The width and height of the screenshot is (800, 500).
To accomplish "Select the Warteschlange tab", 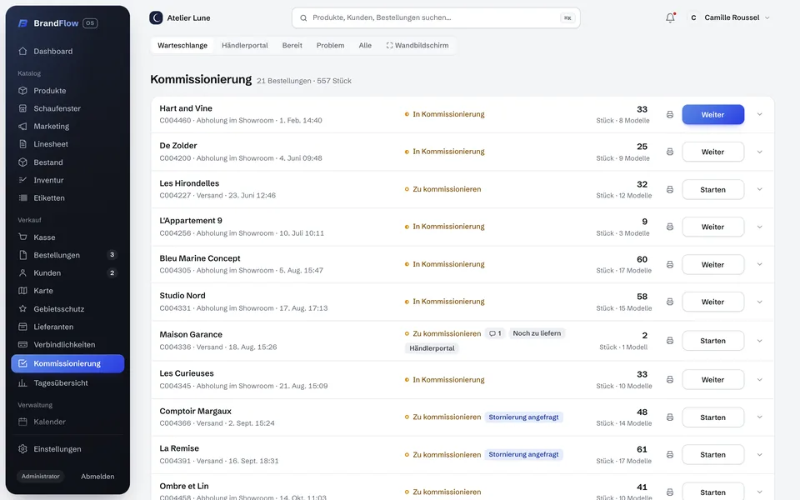I will (x=182, y=45).
